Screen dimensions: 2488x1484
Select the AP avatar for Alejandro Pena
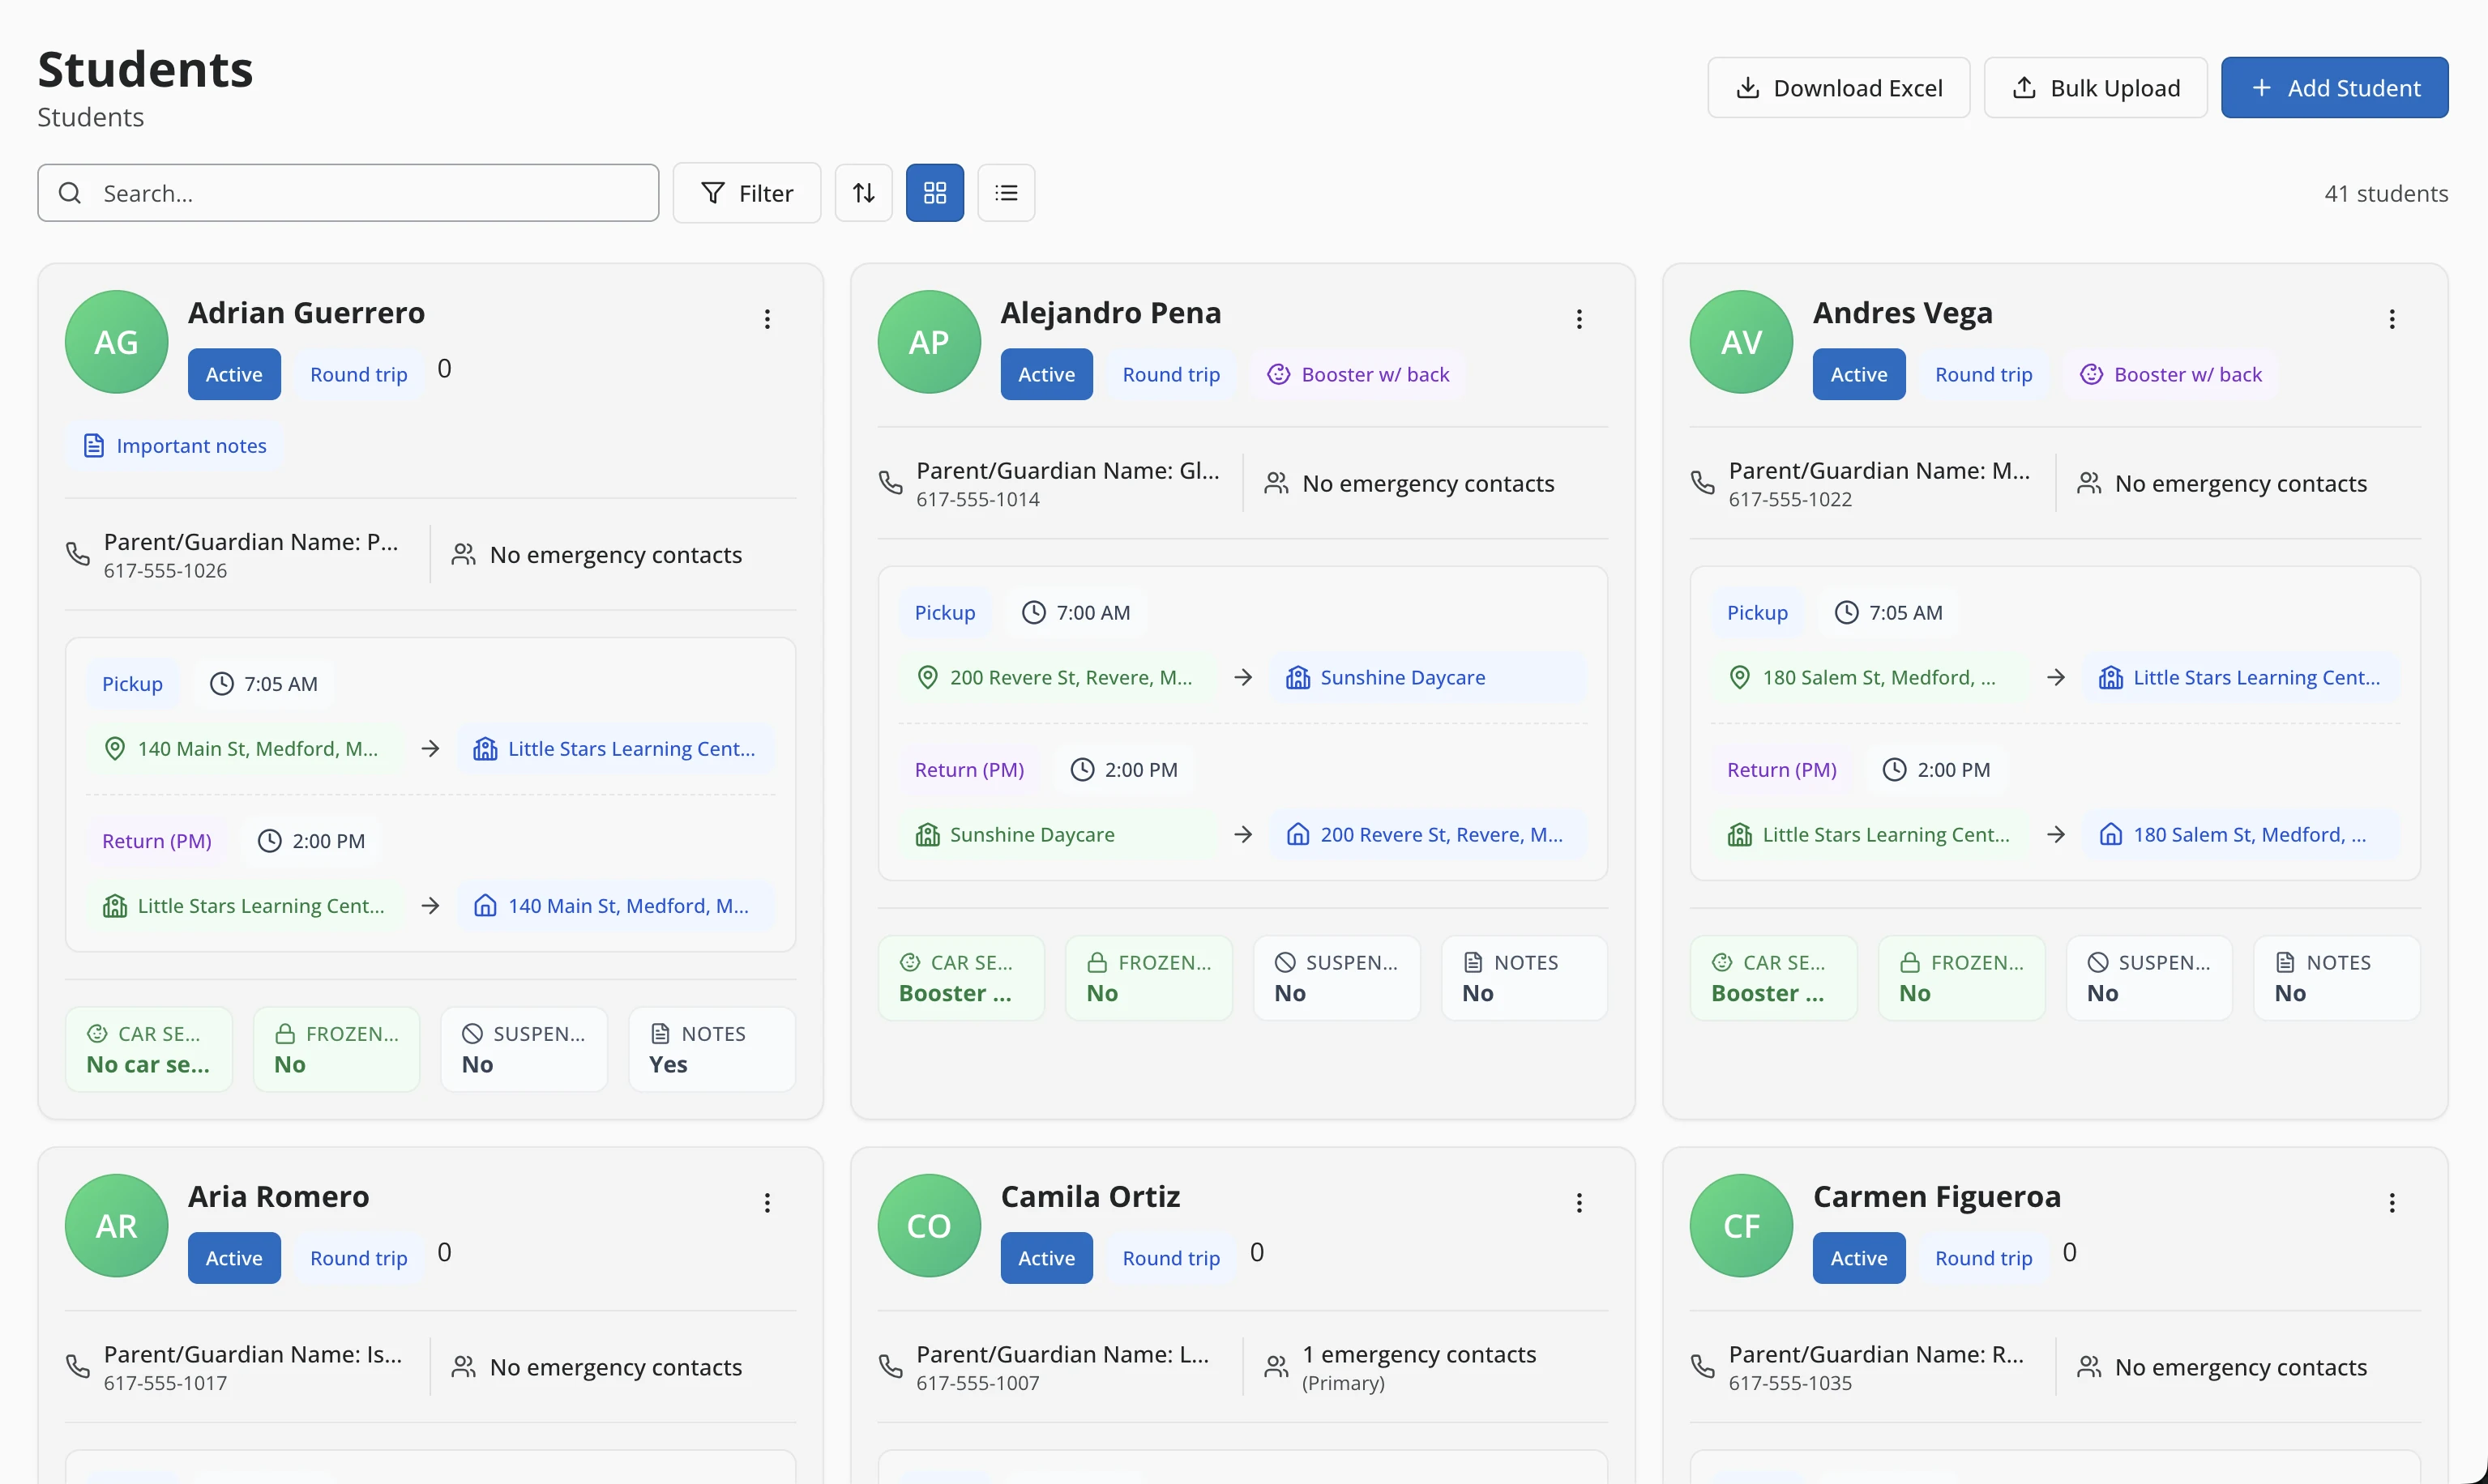929,342
